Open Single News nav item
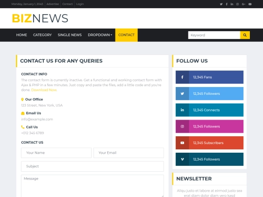Screen dimensions: 263x197 70,35
